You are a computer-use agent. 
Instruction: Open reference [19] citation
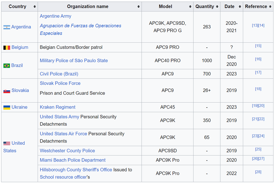tap(255, 106)
